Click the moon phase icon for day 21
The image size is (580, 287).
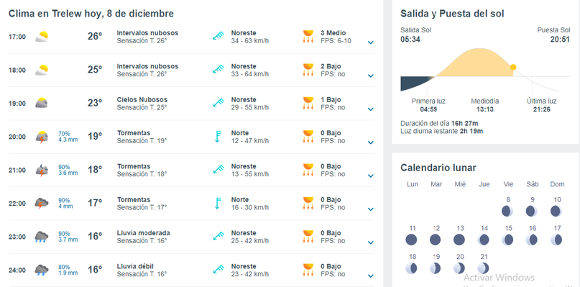[x=483, y=268]
